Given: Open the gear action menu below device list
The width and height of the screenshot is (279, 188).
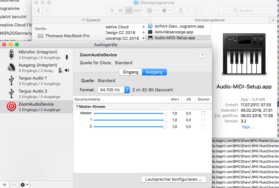Looking at the screenshot, I should [x=24, y=185].
